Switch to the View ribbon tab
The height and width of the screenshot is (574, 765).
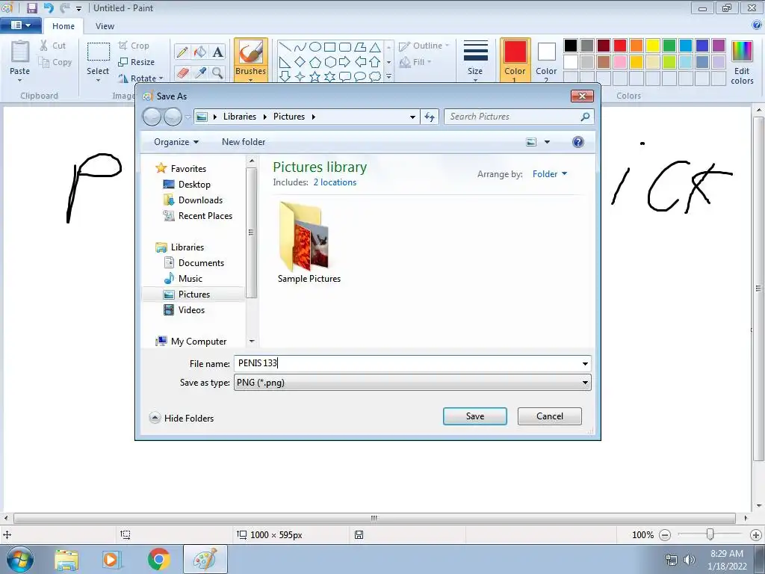(x=105, y=26)
